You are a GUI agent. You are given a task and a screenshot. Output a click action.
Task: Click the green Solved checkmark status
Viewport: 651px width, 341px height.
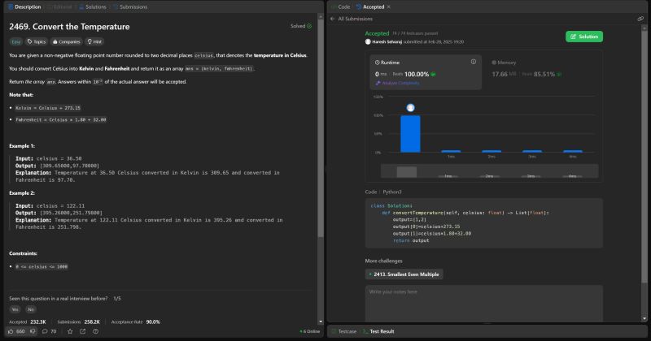301,26
